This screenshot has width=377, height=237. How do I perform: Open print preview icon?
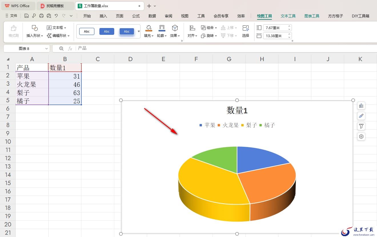49,16
